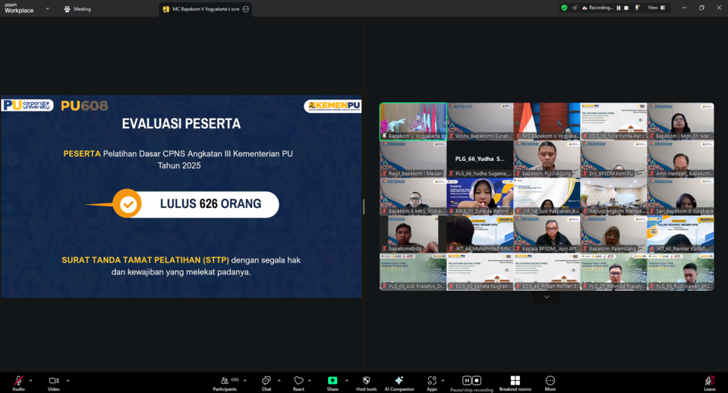The image size is (728, 393).
Task: Expand the Share options caret
Action: click(346, 381)
